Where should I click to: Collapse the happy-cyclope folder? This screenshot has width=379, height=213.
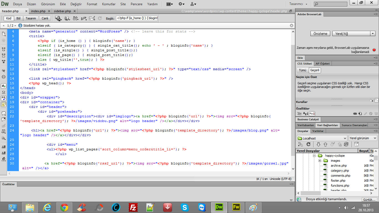[314, 156]
